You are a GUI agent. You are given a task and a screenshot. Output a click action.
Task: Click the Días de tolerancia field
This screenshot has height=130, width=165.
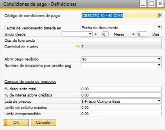click(121, 40)
